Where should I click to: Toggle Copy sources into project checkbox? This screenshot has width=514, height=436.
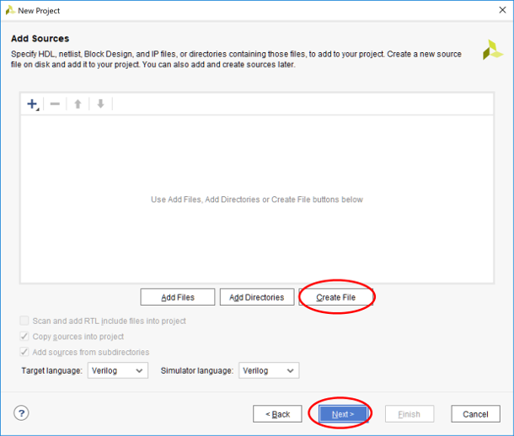click(x=24, y=336)
